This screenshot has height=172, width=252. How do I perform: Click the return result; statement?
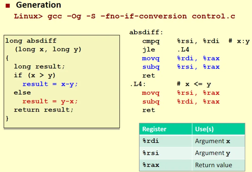pyautogui.click(x=44, y=110)
